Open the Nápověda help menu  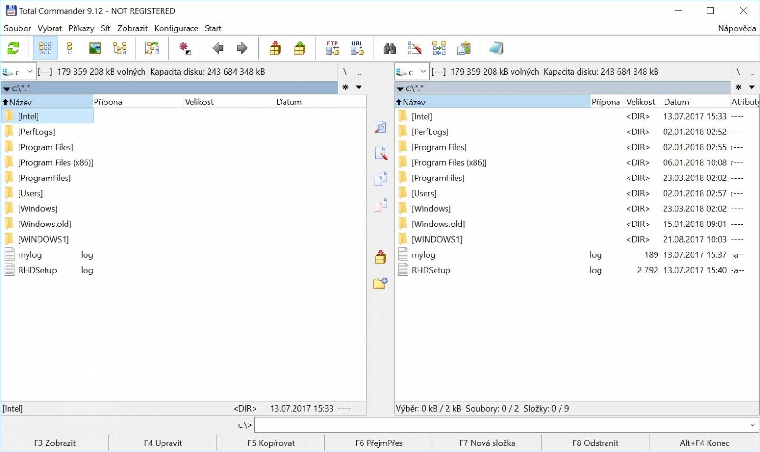tap(737, 28)
